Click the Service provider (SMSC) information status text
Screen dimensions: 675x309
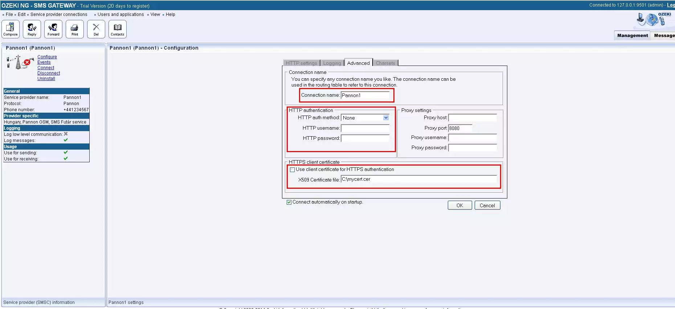coord(39,302)
